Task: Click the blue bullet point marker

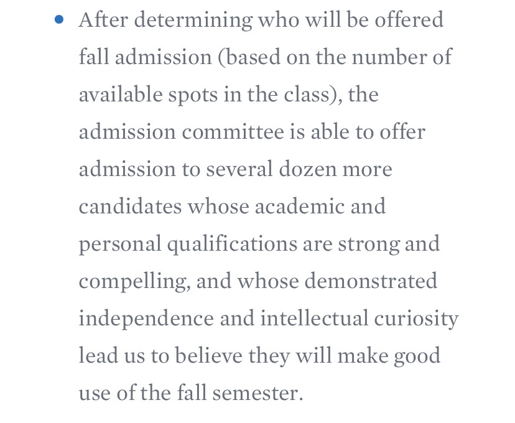Action: pos(59,19)
